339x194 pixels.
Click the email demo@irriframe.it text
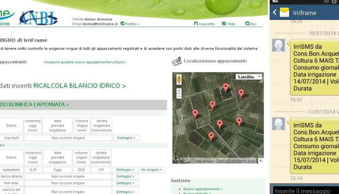point(100,24)
